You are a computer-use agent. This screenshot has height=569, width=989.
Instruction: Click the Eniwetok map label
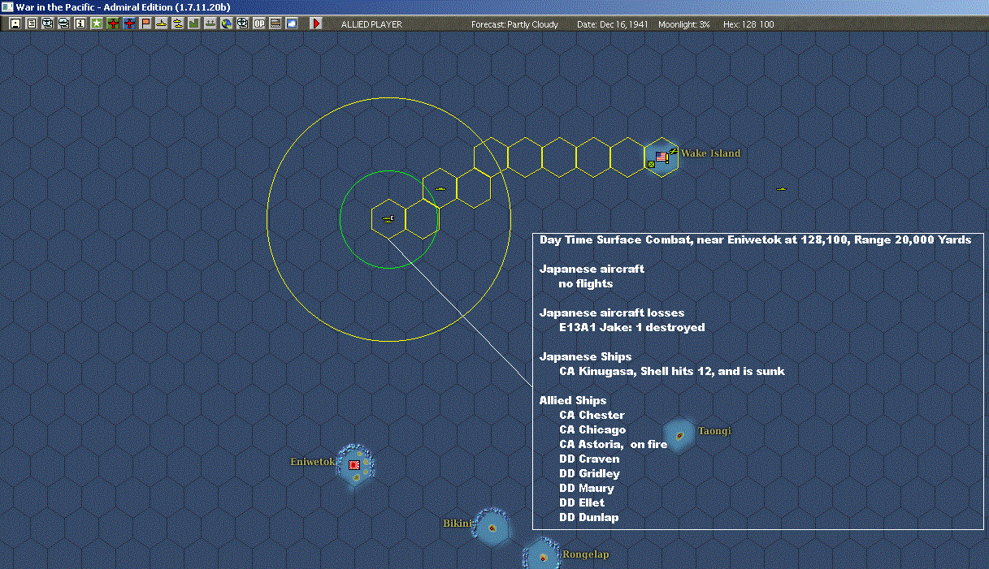(x=313, y=462)
